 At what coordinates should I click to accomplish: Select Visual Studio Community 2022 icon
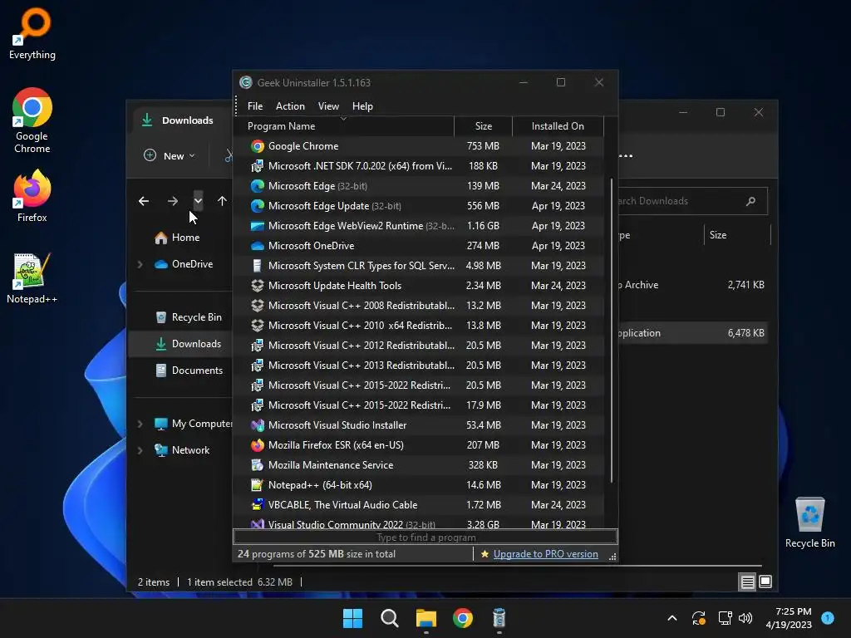258,524
